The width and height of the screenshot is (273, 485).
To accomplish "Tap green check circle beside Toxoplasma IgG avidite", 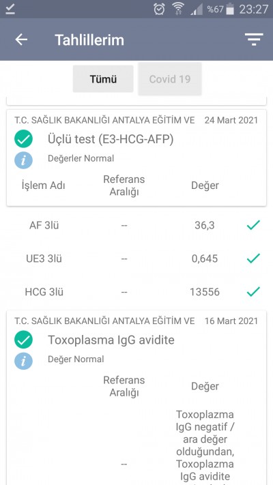I will [x=23, y=340].
